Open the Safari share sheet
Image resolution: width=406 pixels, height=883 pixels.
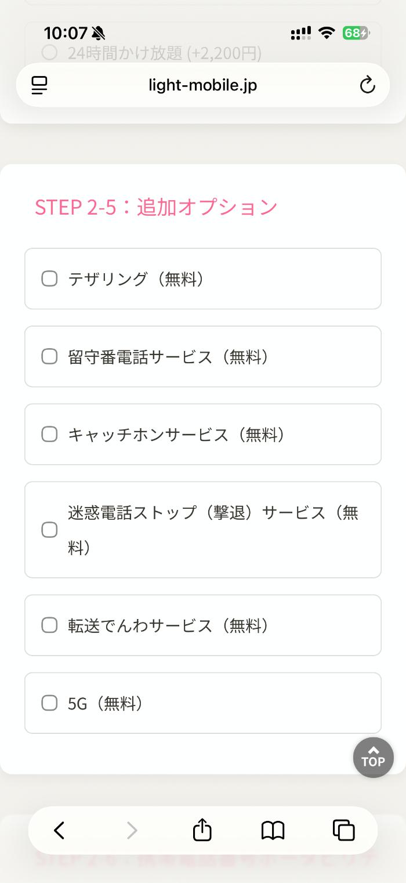(x=202, y=830)
